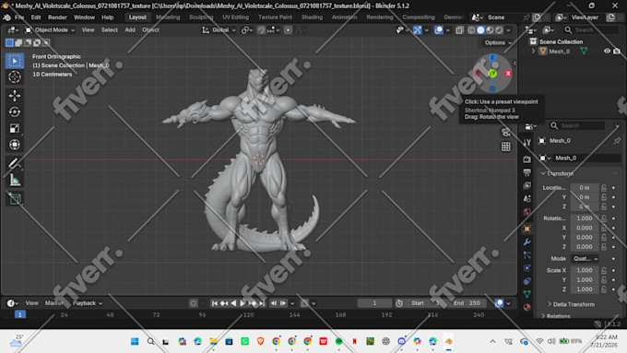The height and width of the screenshot is (353, 627).
Task: Click the current frame field showing 1
Action: [374, 303]
